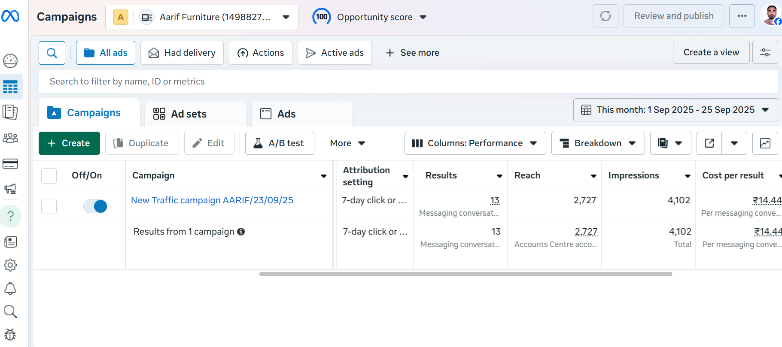Open the This month date range picker
This screenshot has height=347, width=782.
click(x=675, y=110)
